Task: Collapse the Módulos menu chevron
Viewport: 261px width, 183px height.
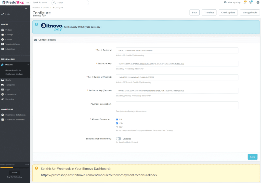Action: [x=28, y=65]
